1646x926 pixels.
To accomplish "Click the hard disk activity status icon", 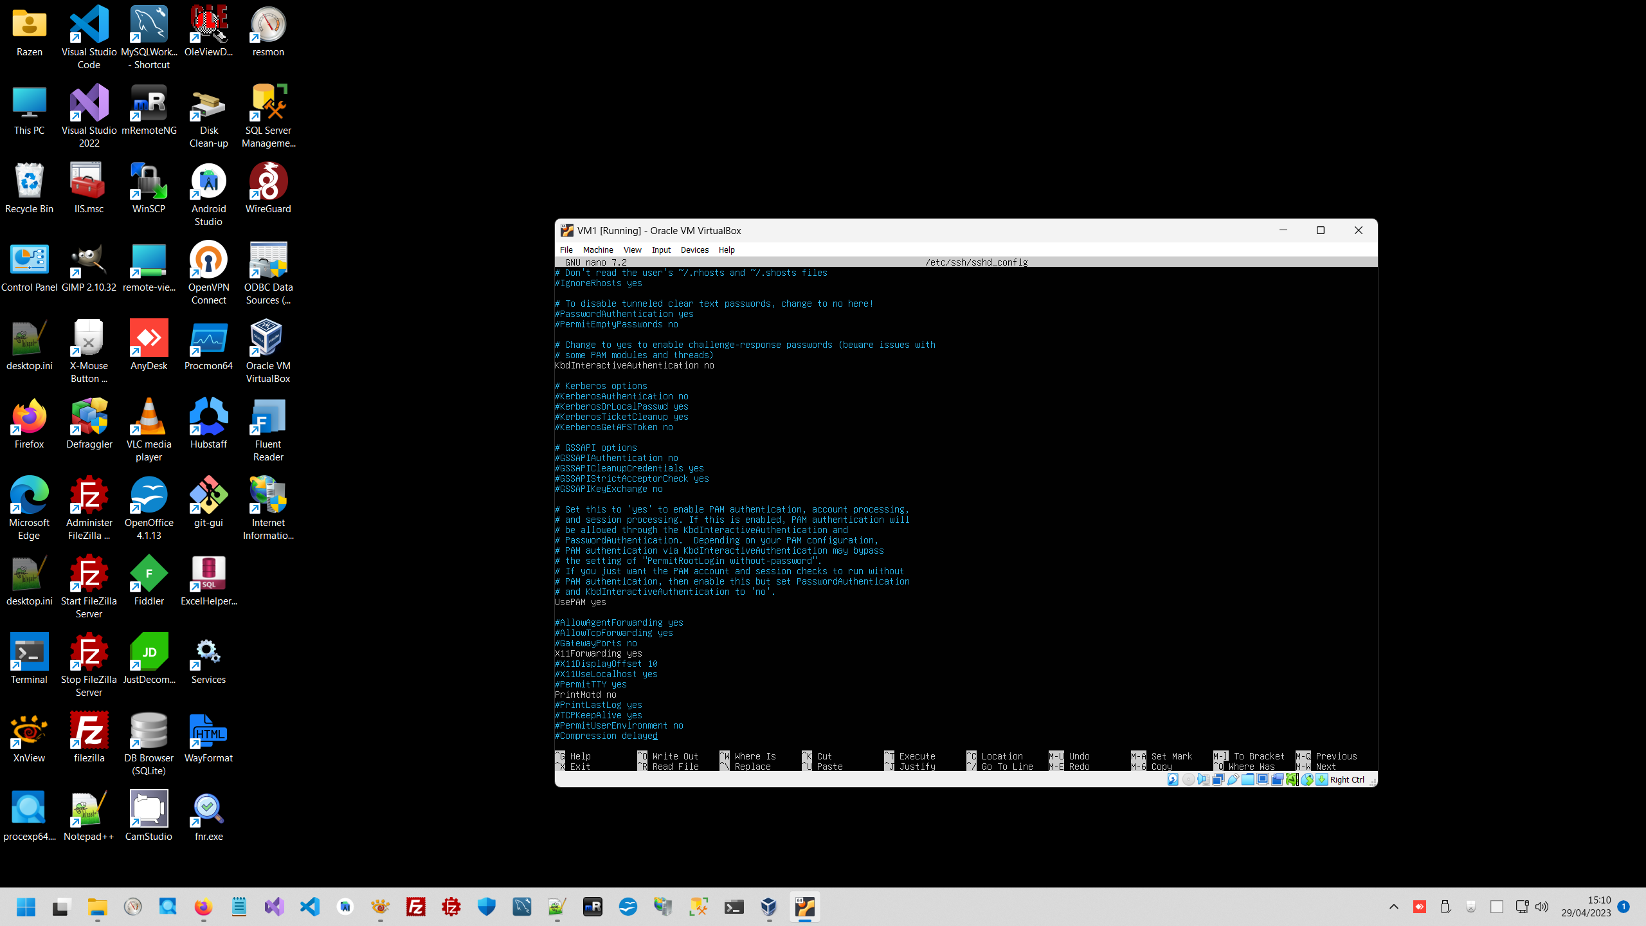I will click(x=1173, y=779).
